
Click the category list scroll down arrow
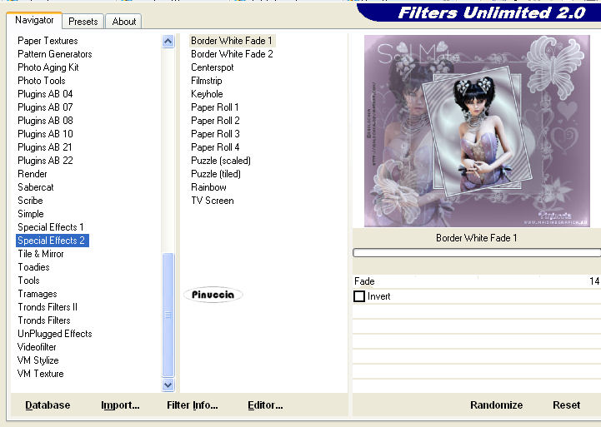pos(168,385)
